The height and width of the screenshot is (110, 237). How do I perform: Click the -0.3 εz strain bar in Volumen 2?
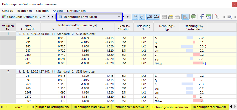point(187,84)
